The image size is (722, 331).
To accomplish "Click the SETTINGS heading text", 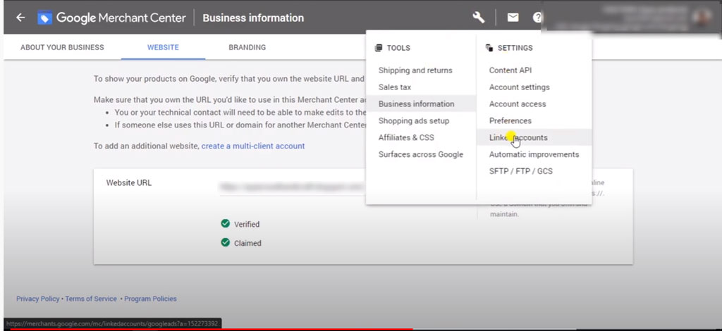I will 515,48.
